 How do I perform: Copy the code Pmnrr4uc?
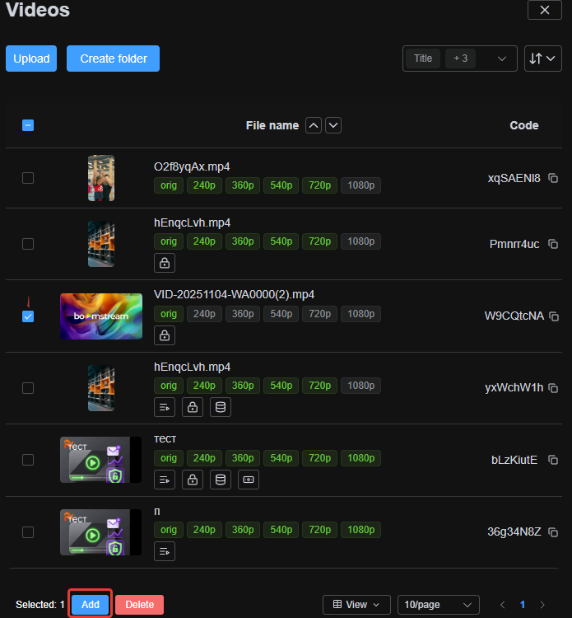pyautogui.click(x=553, y=245)
